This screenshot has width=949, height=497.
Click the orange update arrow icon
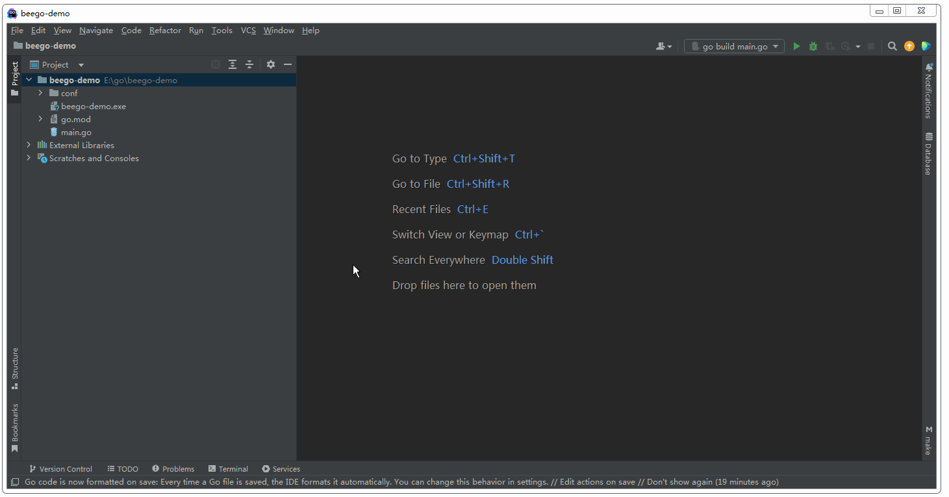(x=909, y=46)
